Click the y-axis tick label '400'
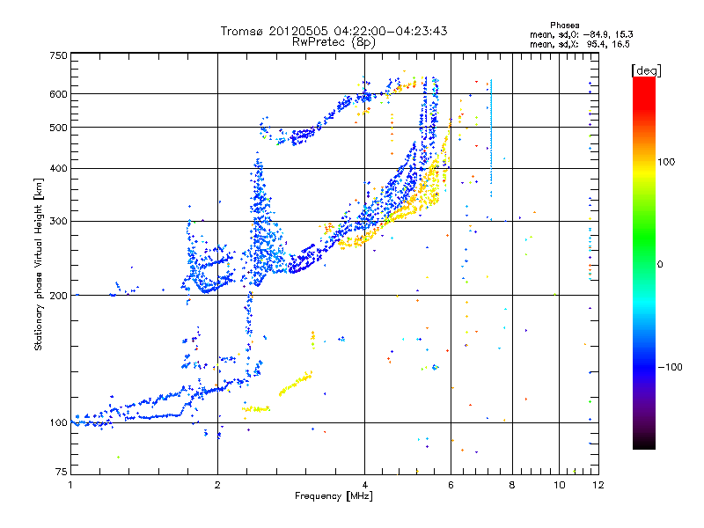 click(59, 169)
